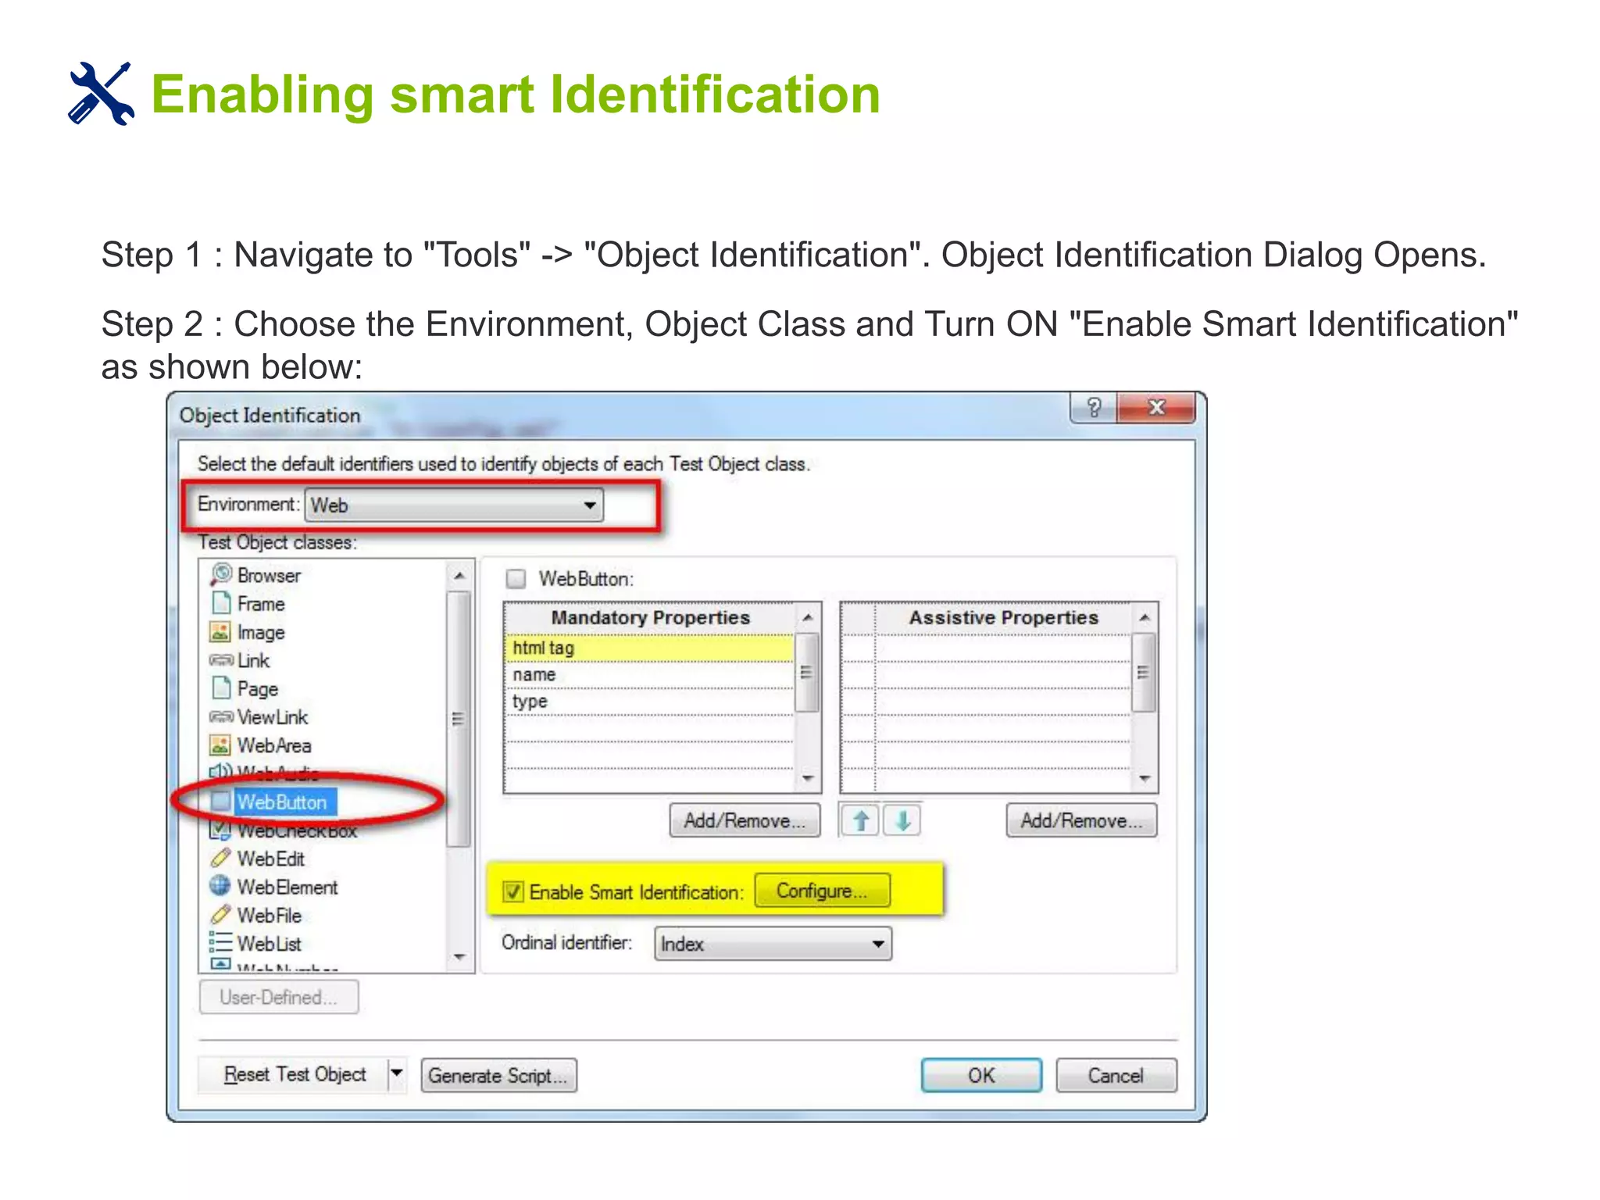Click the Image class icon

(x=221, y=631)
